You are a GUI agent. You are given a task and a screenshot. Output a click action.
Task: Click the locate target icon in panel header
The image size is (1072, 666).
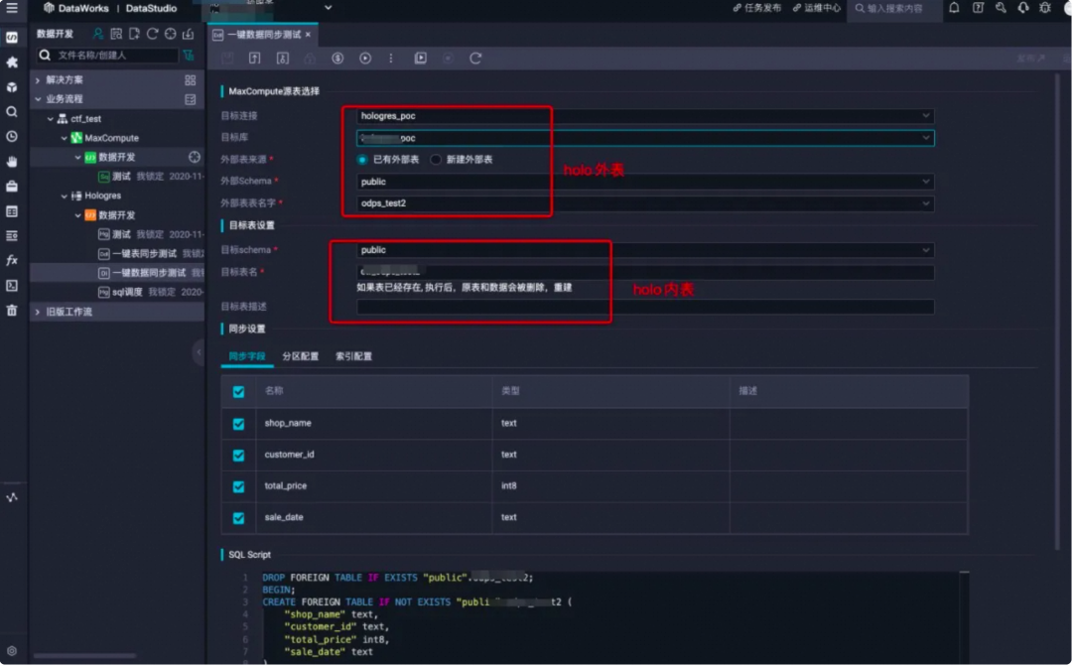tap(171, 34)
